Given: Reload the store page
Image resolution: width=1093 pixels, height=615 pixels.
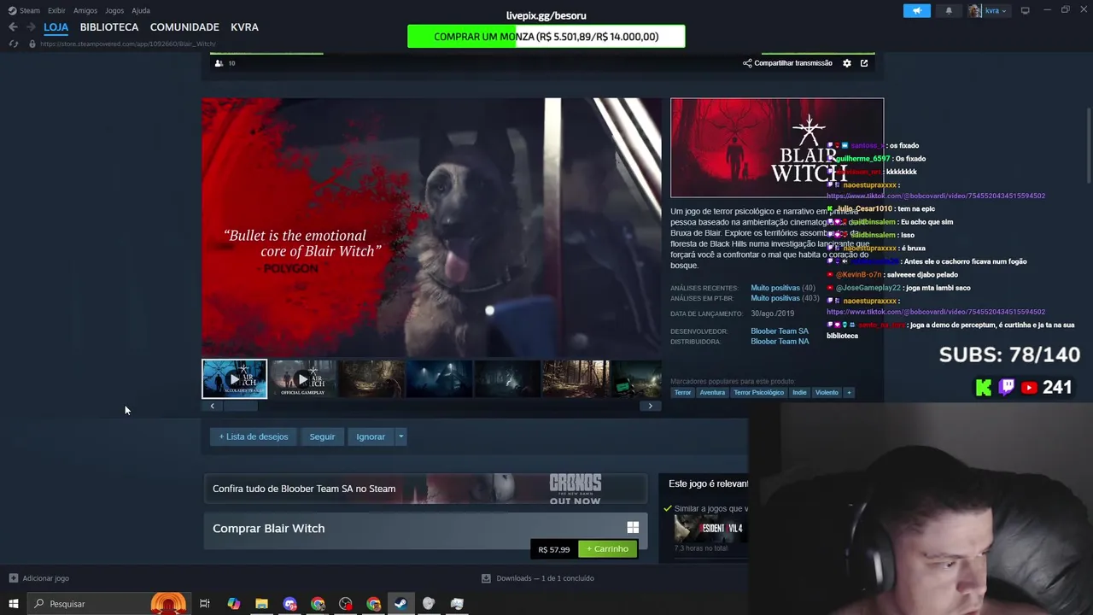Looking at the screenshot, I should (13, 44).
